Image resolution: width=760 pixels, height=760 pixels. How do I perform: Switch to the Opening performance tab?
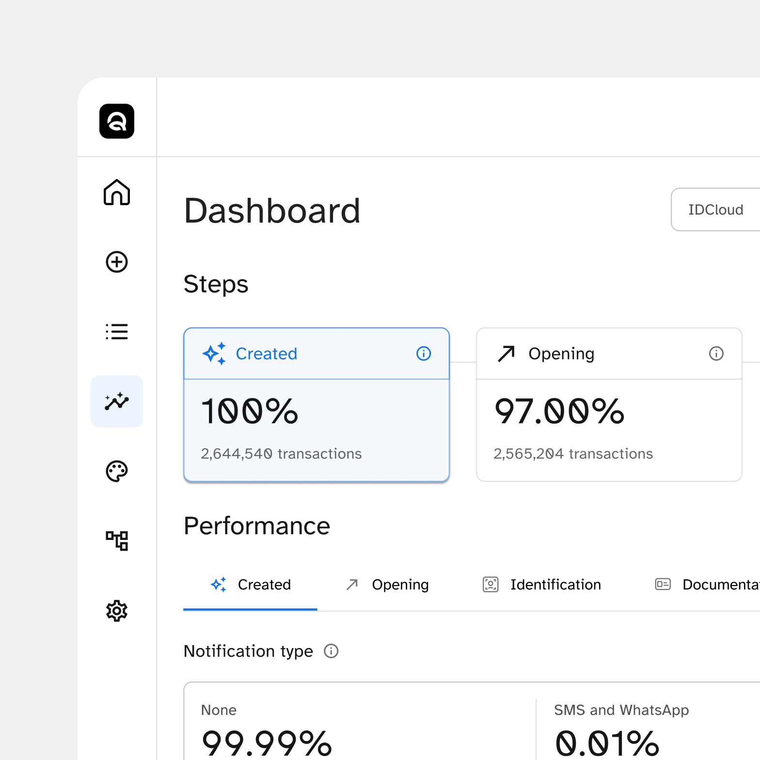[387, 585]
